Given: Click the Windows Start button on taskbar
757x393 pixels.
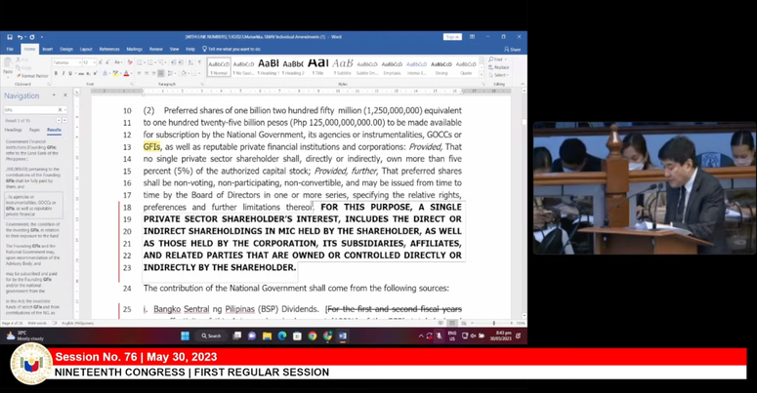Looking at the screenshot, I should pos(185,336).
